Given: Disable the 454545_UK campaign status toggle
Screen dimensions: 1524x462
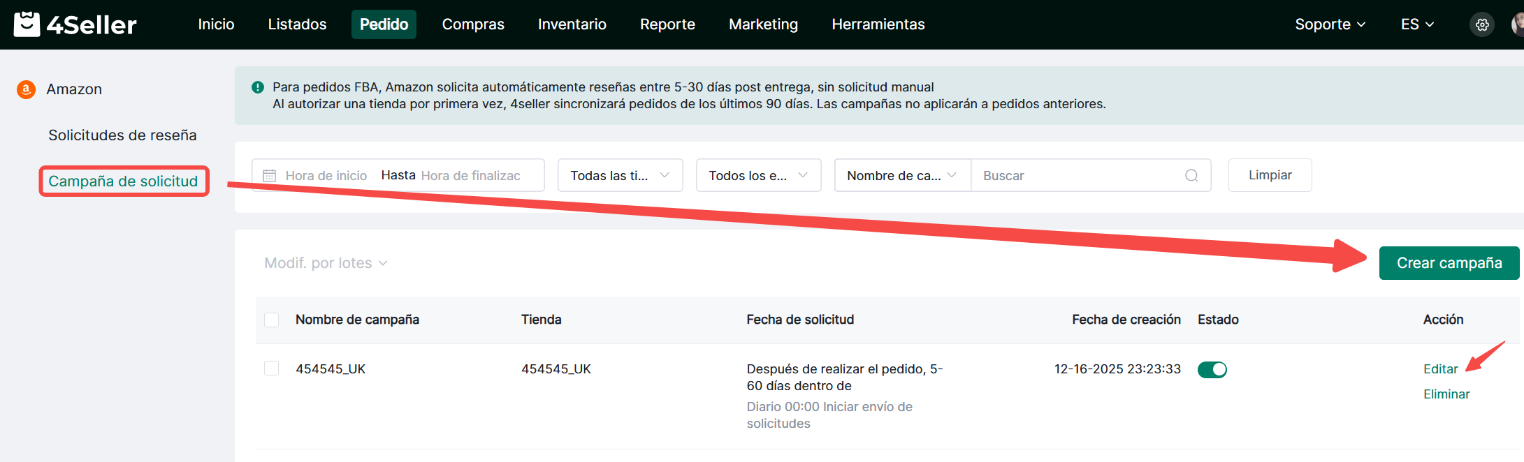Looking at the screenshot, I should click(x=1212, y=370).
